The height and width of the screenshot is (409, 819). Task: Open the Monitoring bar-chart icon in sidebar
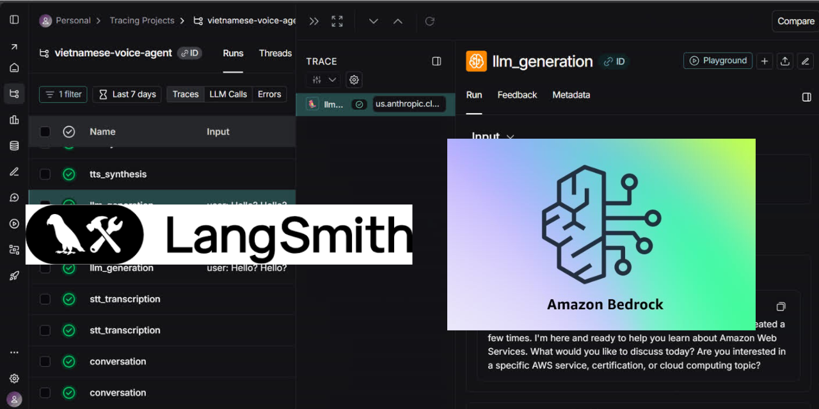[x=14, y=120]
